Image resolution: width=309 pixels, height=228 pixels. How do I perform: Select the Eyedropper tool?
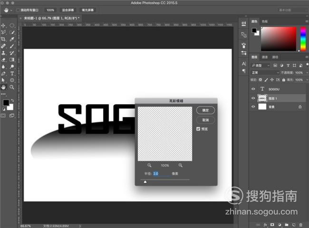tap(12, 39)
